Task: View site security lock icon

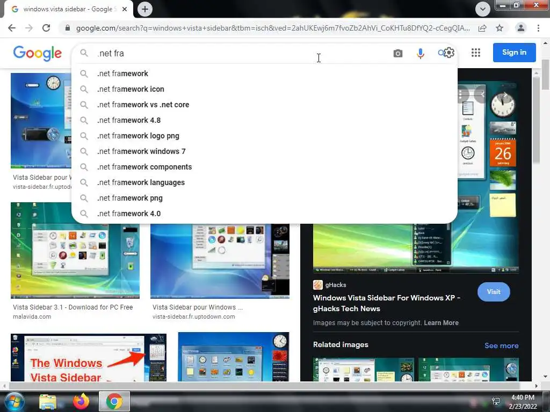Action: click(x=68, y=28)
